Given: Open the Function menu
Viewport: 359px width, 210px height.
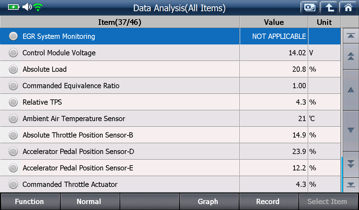Looking at the screenshot, I should click(x=30, y=202).
